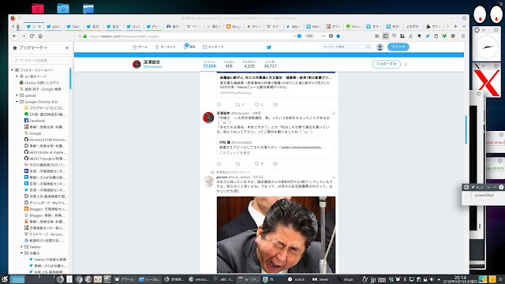Expand the upload bookmark folder

(x=17, y=95)
